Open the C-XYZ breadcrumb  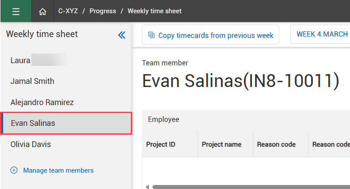pos(69,11)
